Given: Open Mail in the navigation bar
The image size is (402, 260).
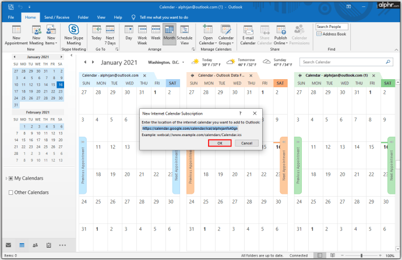Looking at the screenshot, I should point(9,245).
